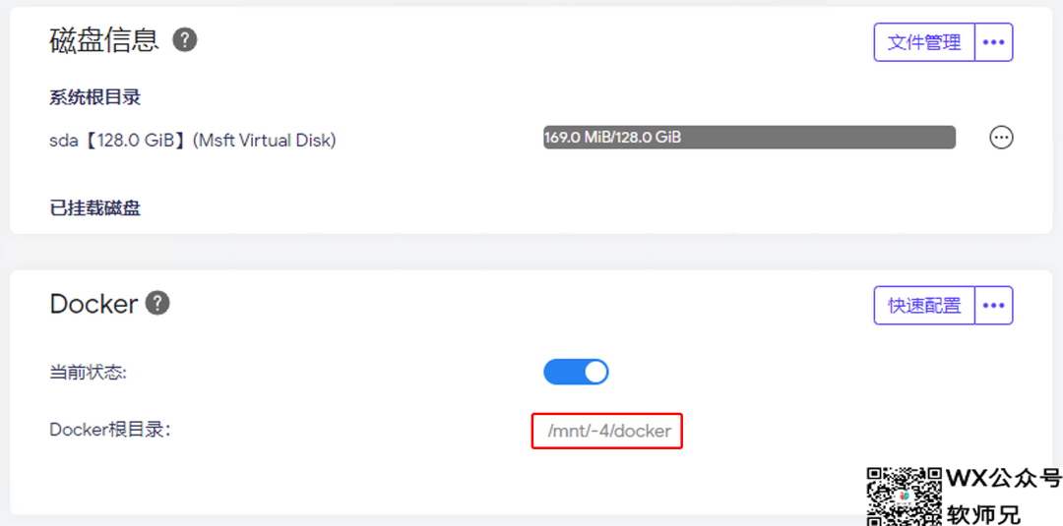Click the question mark icon beside Docker
The width and height of the screenshot is (1063, 526).
click(x=157, y=303)
